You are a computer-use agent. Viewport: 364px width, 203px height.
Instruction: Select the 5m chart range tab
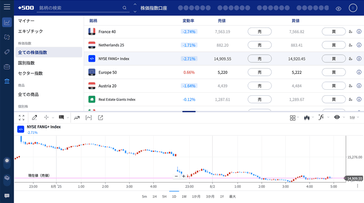[x=144, y=197]
